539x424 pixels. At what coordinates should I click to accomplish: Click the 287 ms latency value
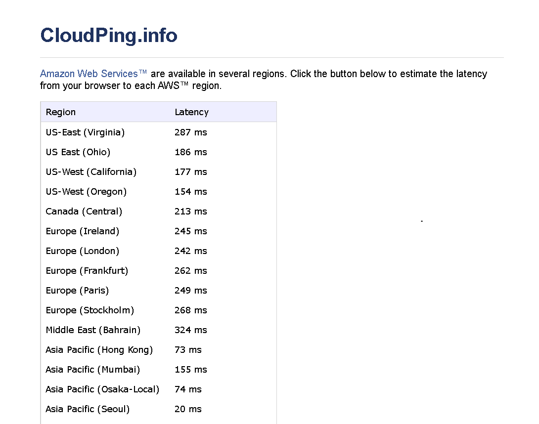click(191, 132)
